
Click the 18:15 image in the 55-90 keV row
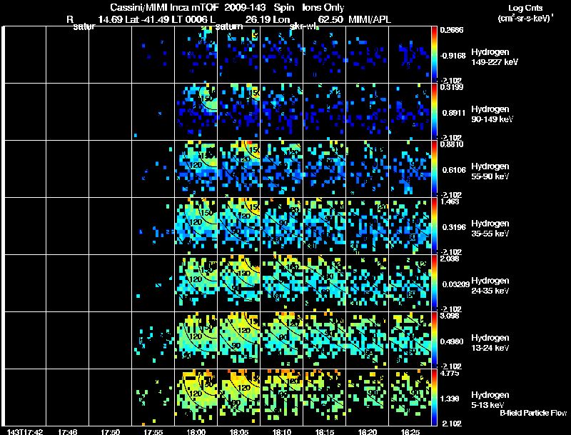[x=325, y=169]
